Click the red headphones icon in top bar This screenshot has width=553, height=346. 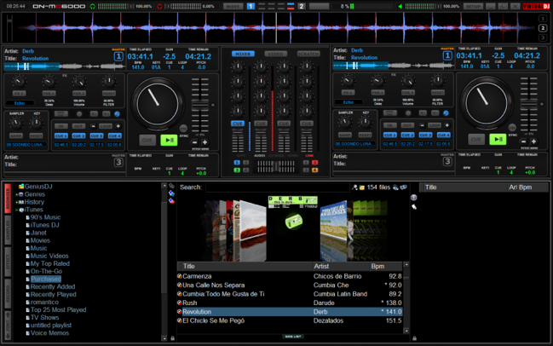[159, 6]
